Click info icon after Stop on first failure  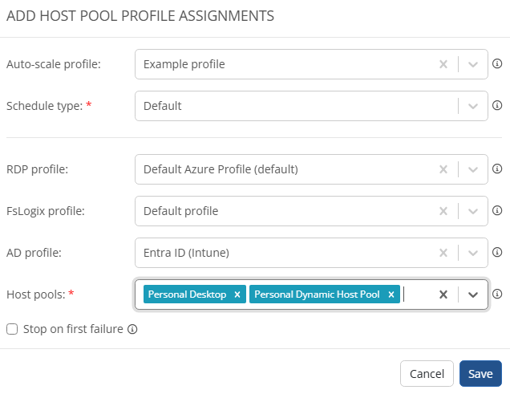click(x=133, y=329)
